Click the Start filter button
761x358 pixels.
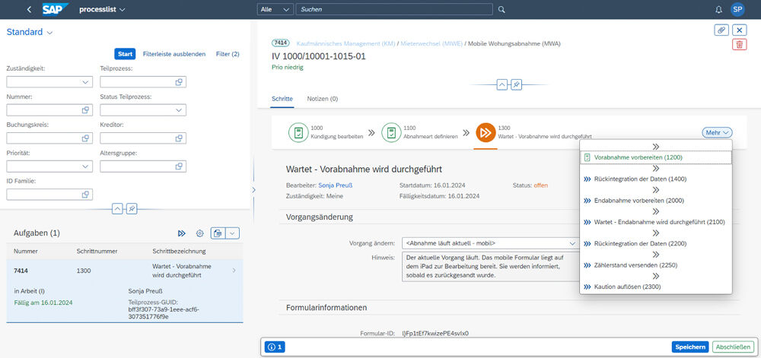125,54
